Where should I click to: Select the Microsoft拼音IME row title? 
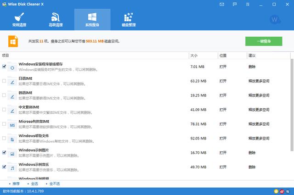click(34, 122)
